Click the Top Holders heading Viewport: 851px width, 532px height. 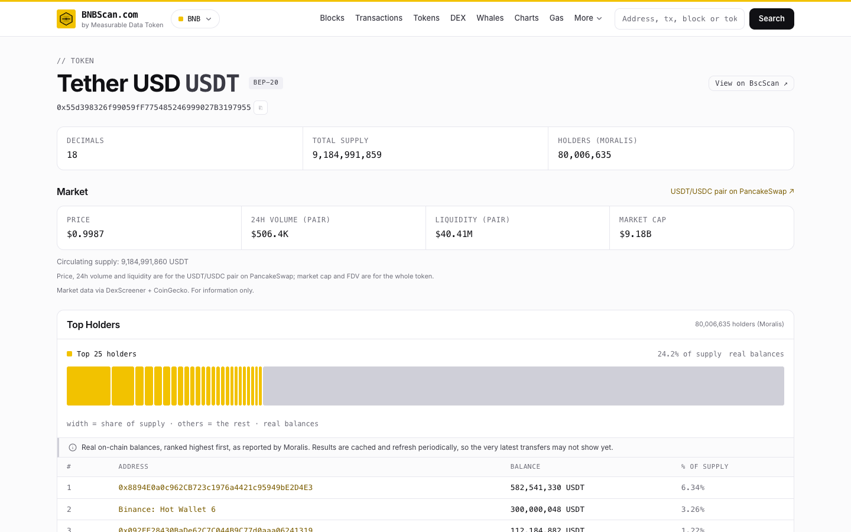pyautogui.click(x=93, y=325)
